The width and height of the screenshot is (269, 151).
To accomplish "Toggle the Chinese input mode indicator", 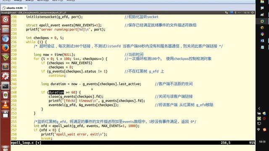I will tap(259, 130).
